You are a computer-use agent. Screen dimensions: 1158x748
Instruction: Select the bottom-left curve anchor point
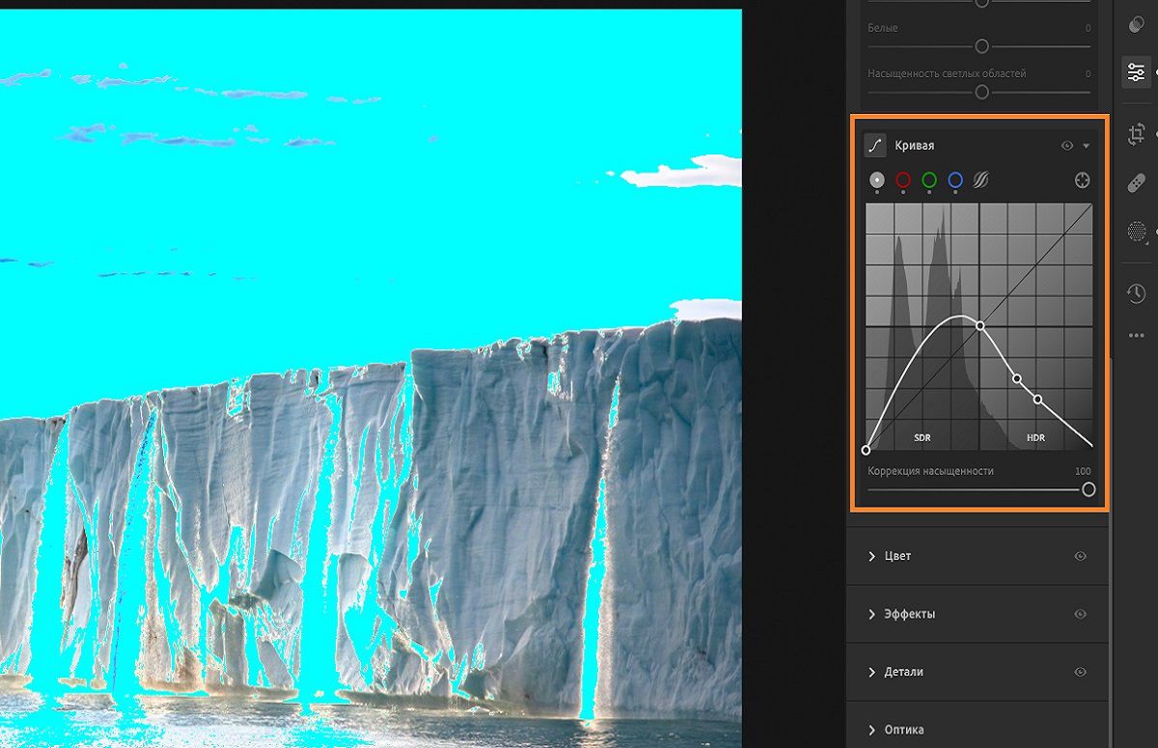[x=866, y=450]
